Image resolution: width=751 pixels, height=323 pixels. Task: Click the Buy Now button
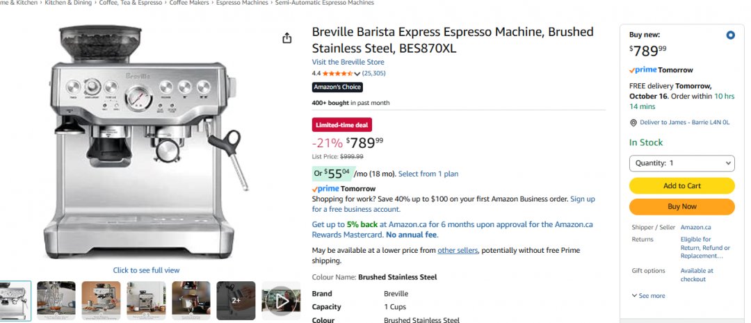tap(681, 206)
